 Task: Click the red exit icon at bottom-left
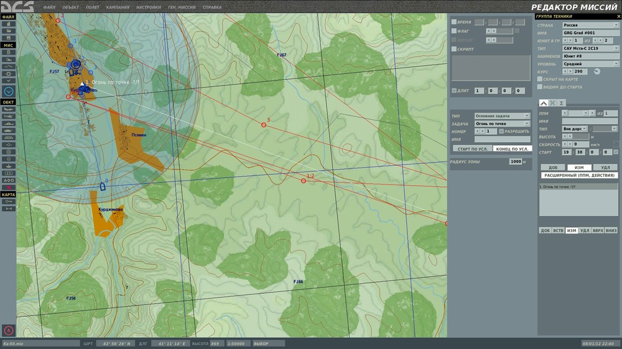tap(8, 330)
